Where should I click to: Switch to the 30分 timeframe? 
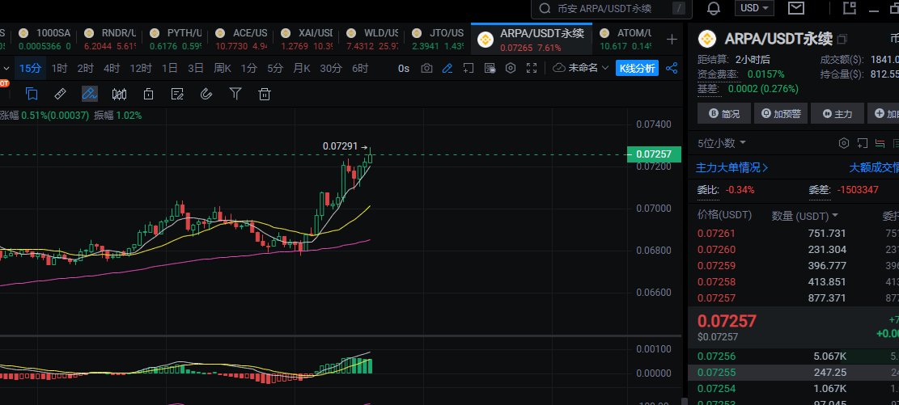pyautogui.click(x=331, y=68)
